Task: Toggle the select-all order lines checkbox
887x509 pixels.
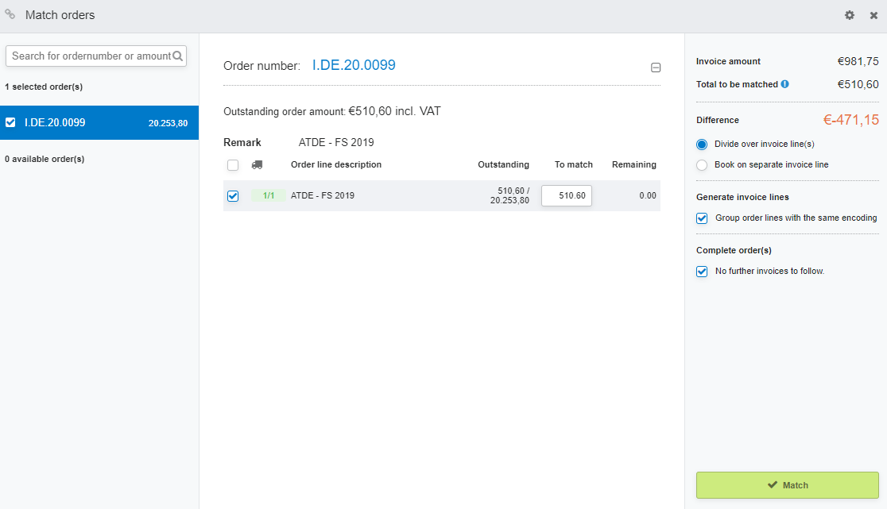Action: (233, 165)
